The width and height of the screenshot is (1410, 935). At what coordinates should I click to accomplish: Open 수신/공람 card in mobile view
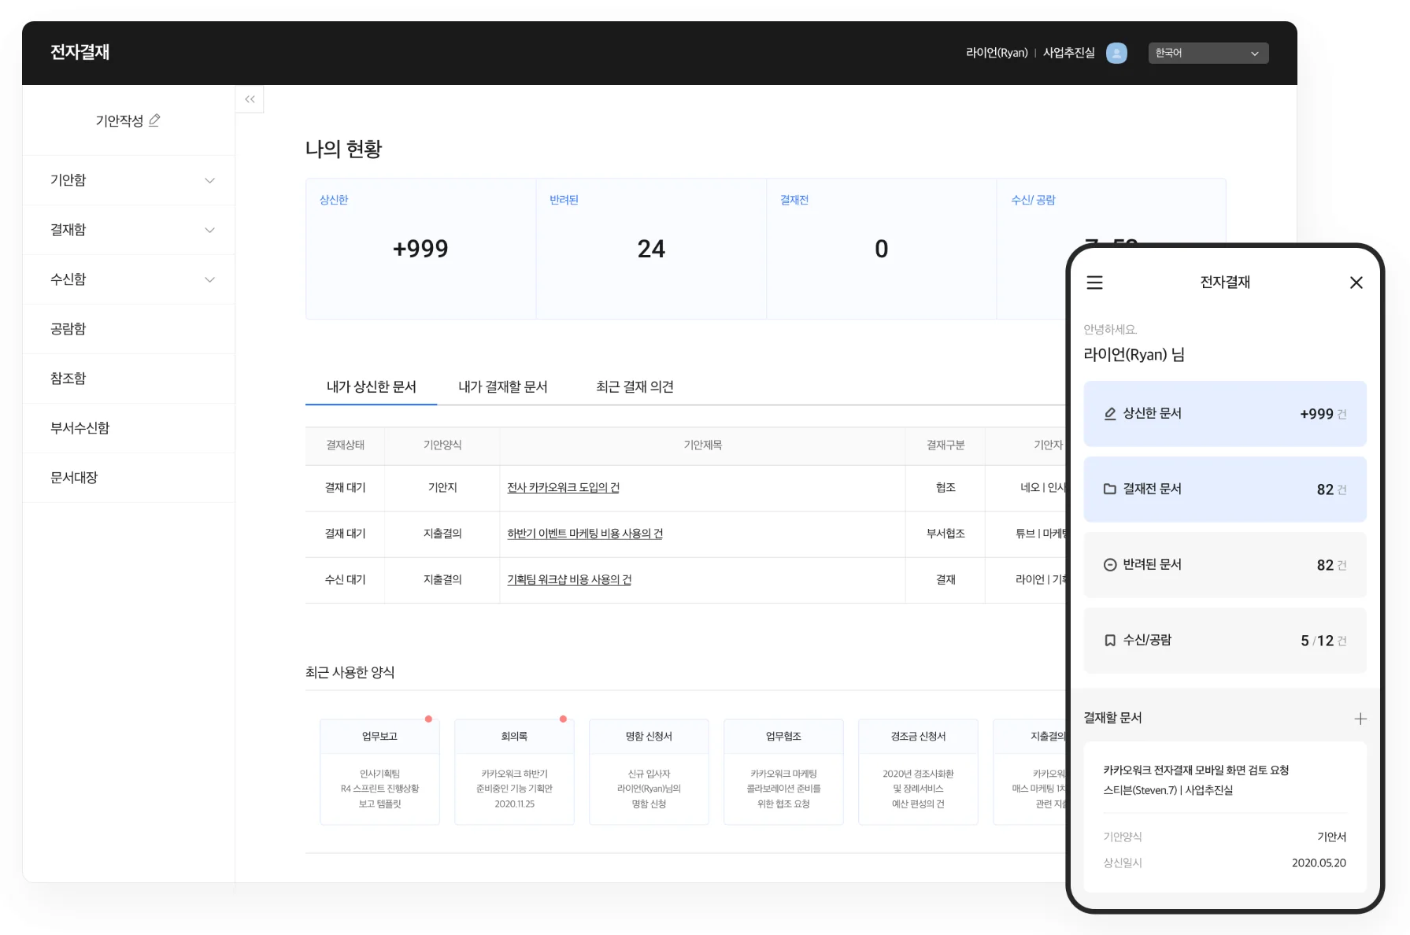1224,641
